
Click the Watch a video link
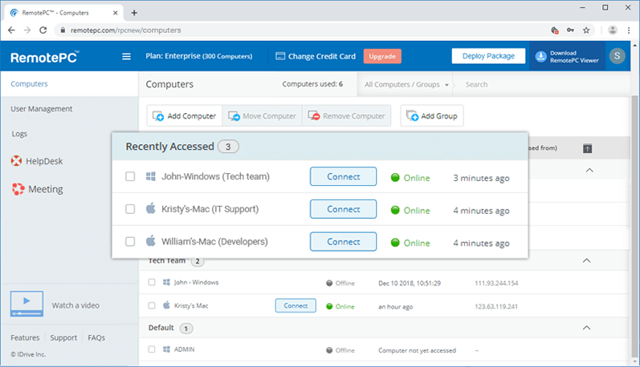point(75,305)
